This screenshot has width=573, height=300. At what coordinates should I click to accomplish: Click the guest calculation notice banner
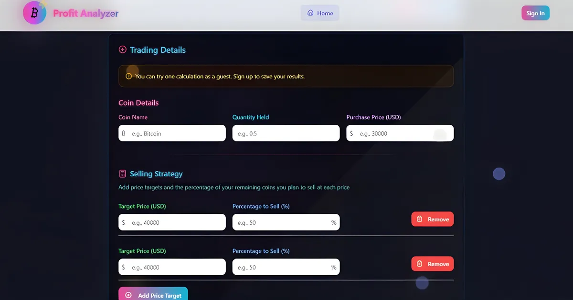point(286,76)
